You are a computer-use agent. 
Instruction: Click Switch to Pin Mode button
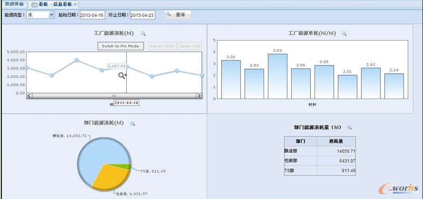point(121,46)
